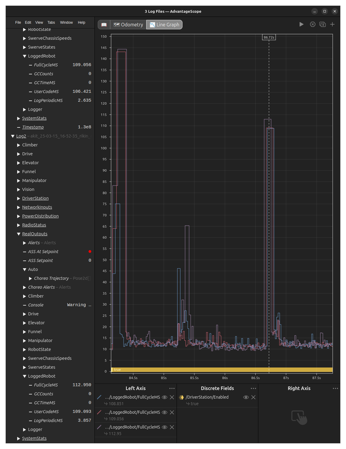Collapse the Log2 tree node

pyautogui.click(x=13, y=136)
